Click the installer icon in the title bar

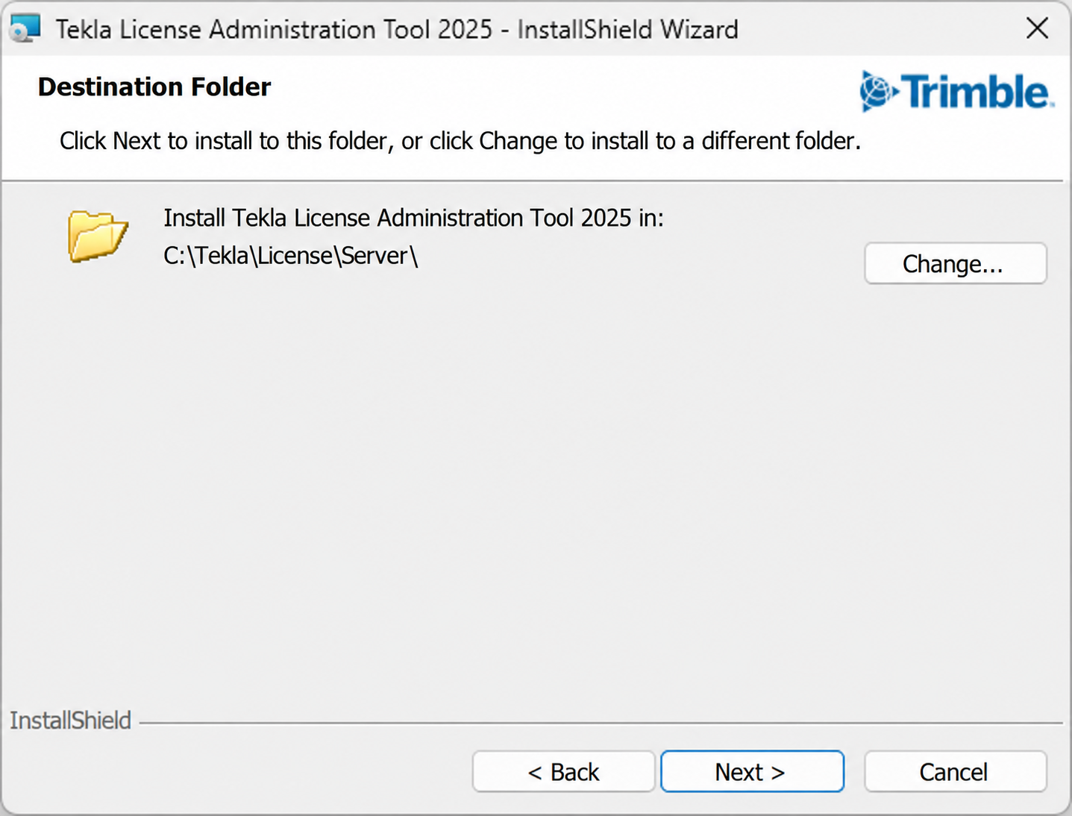pos(25,29)
